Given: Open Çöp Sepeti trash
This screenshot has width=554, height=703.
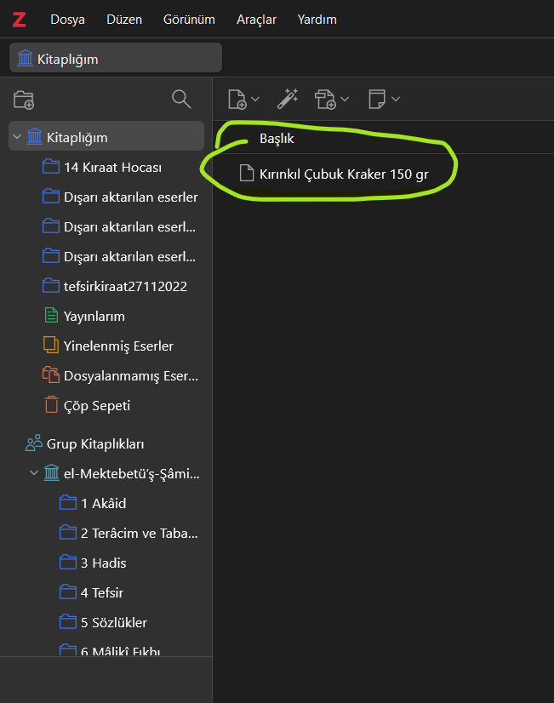Looking at the screenshot, I should (106, 405).
